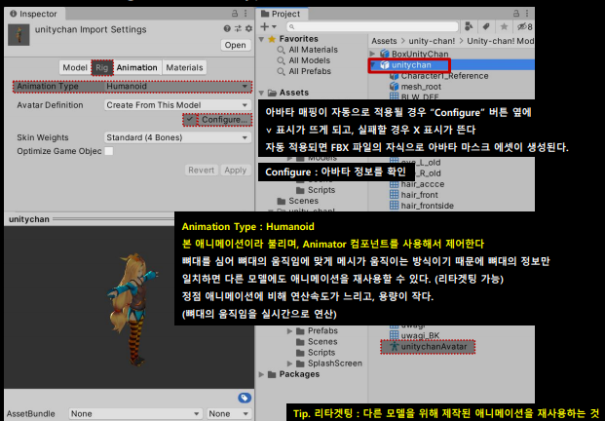Select the Scripts folder below Prefabs
Image resolution: width=605 pixels, height=421 pixels.
pos(321,353)
